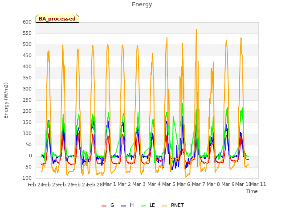Click the 150 y-axis tick label
285x214 pixels.
27,122
